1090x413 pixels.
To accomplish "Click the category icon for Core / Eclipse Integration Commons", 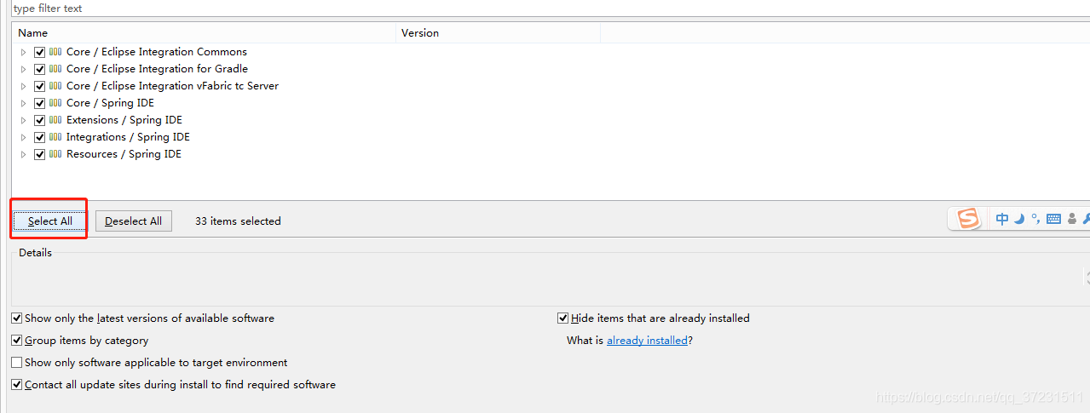I will click(x=55, y=52).
